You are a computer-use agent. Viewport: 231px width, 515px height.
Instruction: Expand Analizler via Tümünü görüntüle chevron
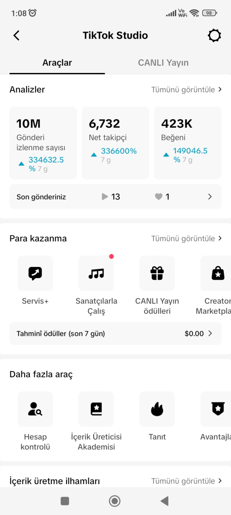[x=220, y=89]
